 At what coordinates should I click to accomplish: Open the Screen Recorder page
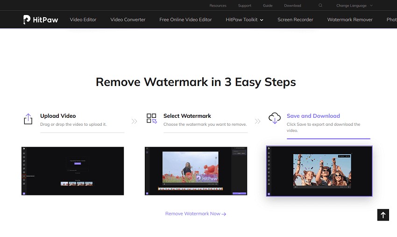(295, 20)
